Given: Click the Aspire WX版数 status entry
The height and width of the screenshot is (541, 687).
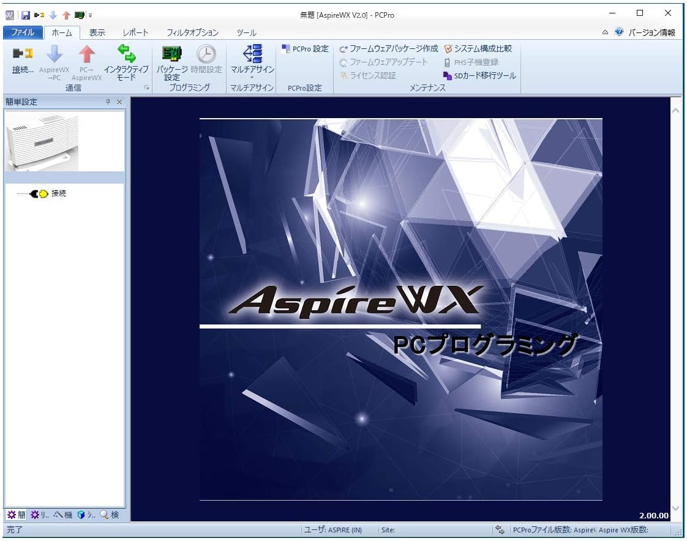Looking at the screenshot, I should (623, 529).
